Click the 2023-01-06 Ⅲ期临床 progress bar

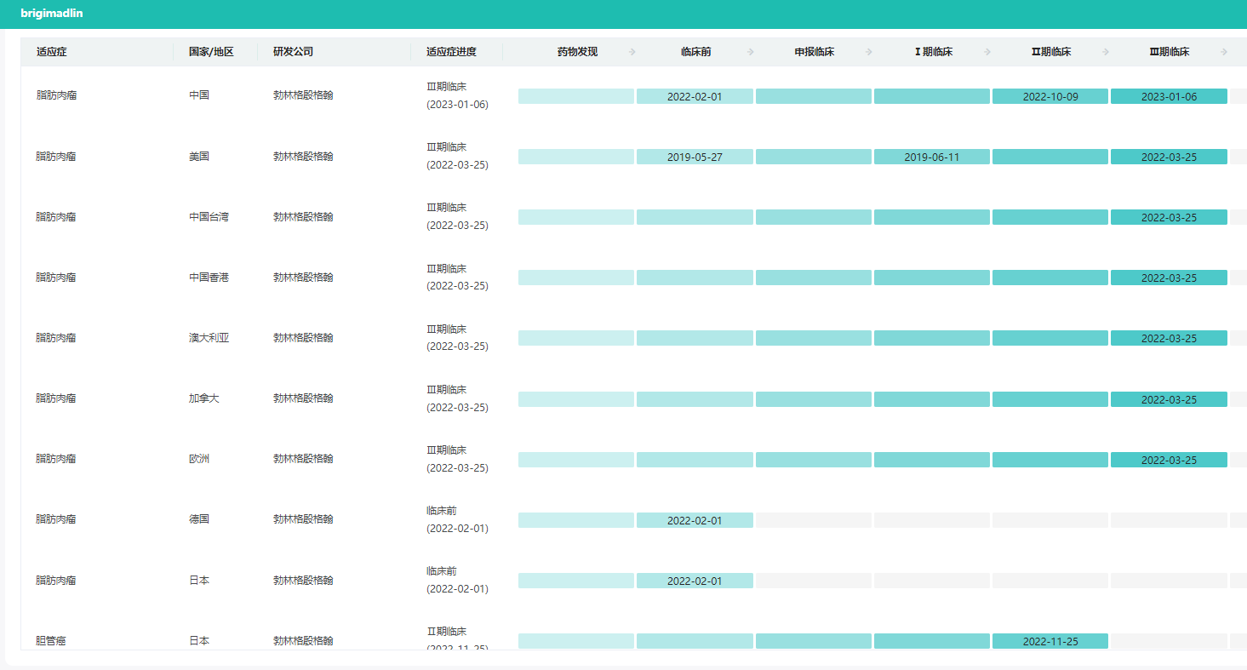[x=1169, y=96]
